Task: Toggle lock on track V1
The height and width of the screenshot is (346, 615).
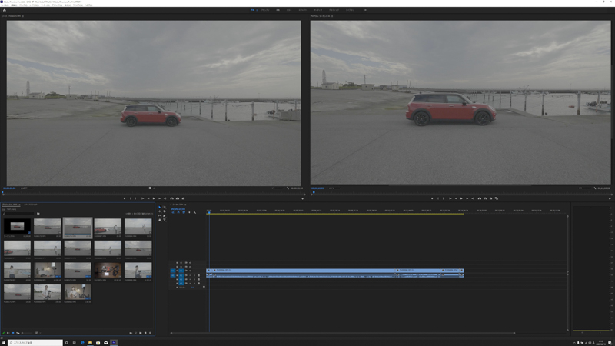Action: (177, 271)
